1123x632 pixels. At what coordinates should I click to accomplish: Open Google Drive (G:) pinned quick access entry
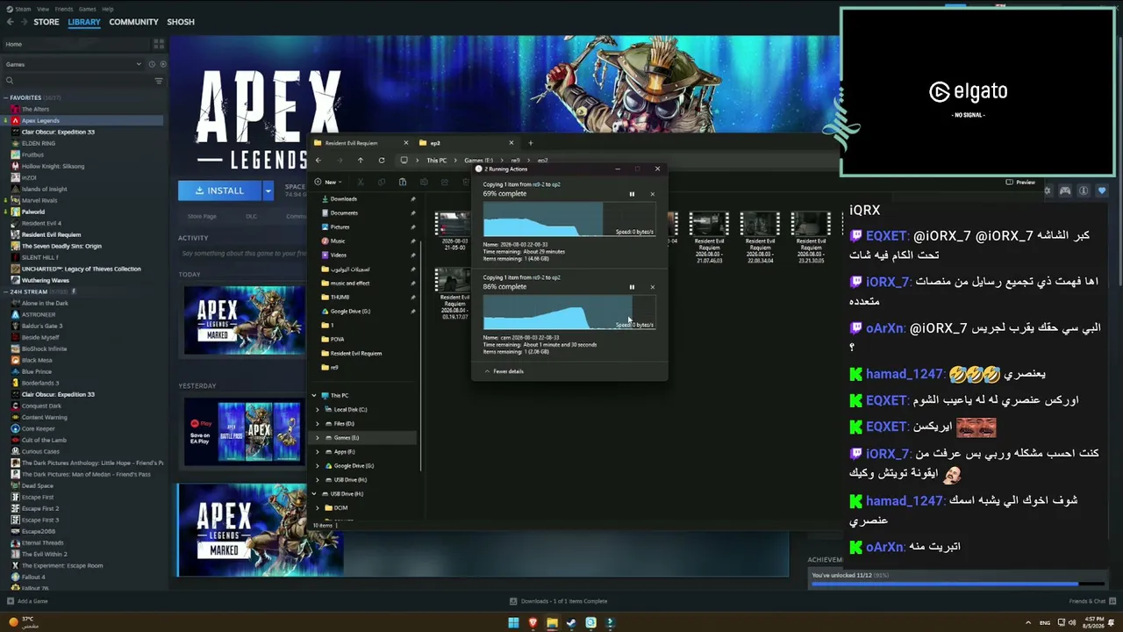coord(349,312)
